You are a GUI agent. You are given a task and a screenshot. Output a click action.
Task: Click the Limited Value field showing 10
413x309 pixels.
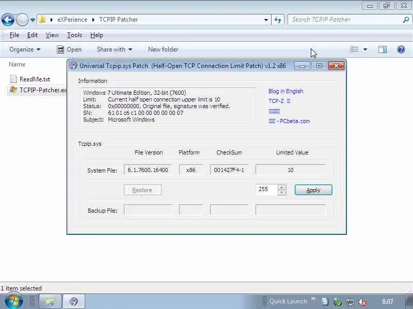click(x=291, y=170)
